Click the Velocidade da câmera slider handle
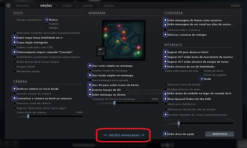Screen dimensions: 247x148 (x=28, y=116)
